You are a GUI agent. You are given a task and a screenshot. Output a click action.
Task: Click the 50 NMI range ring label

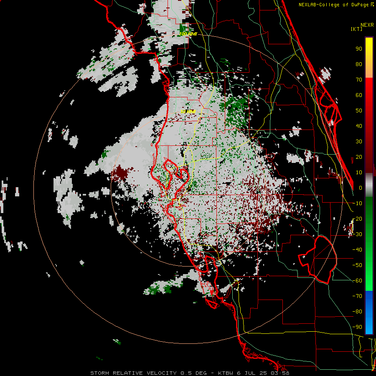pyautogui.click(x=188, y=112)
